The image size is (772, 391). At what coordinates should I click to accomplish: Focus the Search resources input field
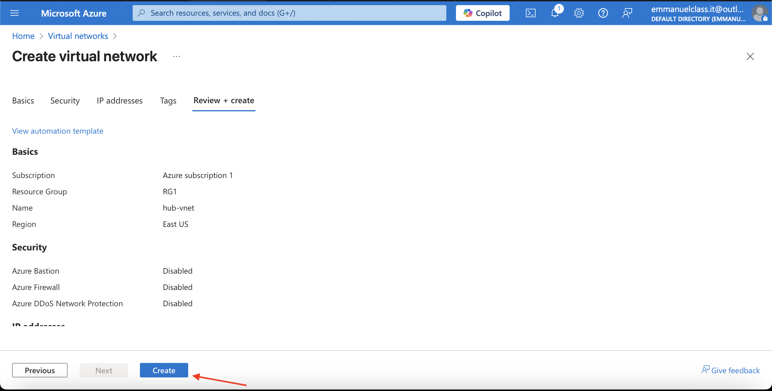289,13
